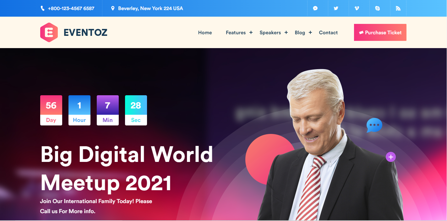Click the location pin icon
The width and height of the screenshot is (447, 221).
pyautogui.click(x=113, y=8)
